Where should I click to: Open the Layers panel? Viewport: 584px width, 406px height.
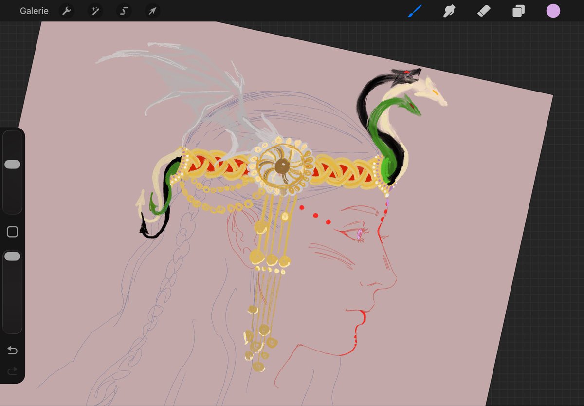click(518, 11)
